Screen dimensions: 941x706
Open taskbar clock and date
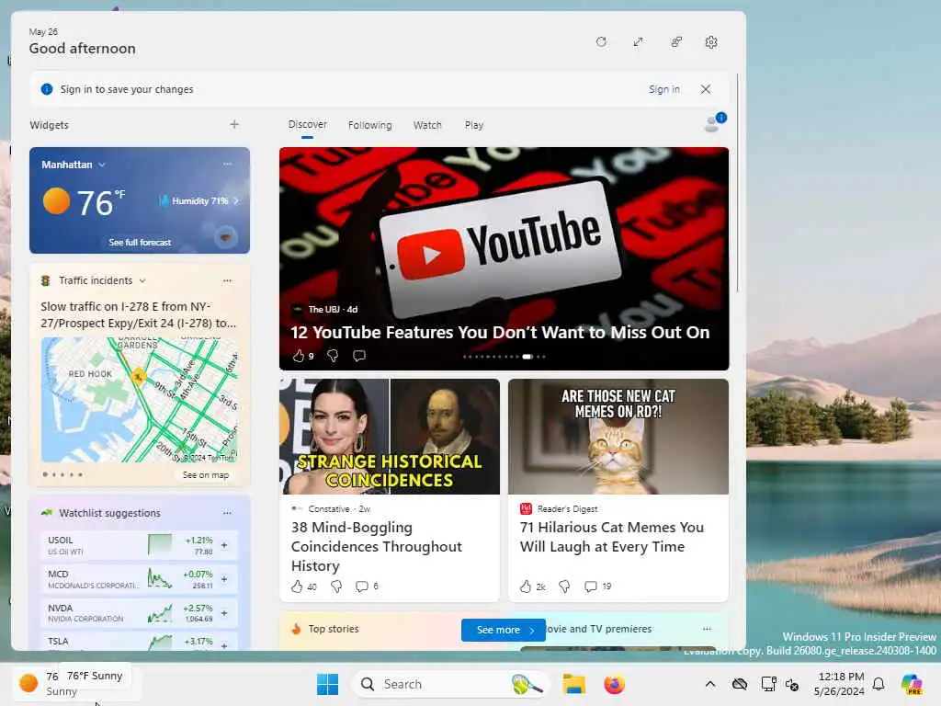[x=839, y=684]
